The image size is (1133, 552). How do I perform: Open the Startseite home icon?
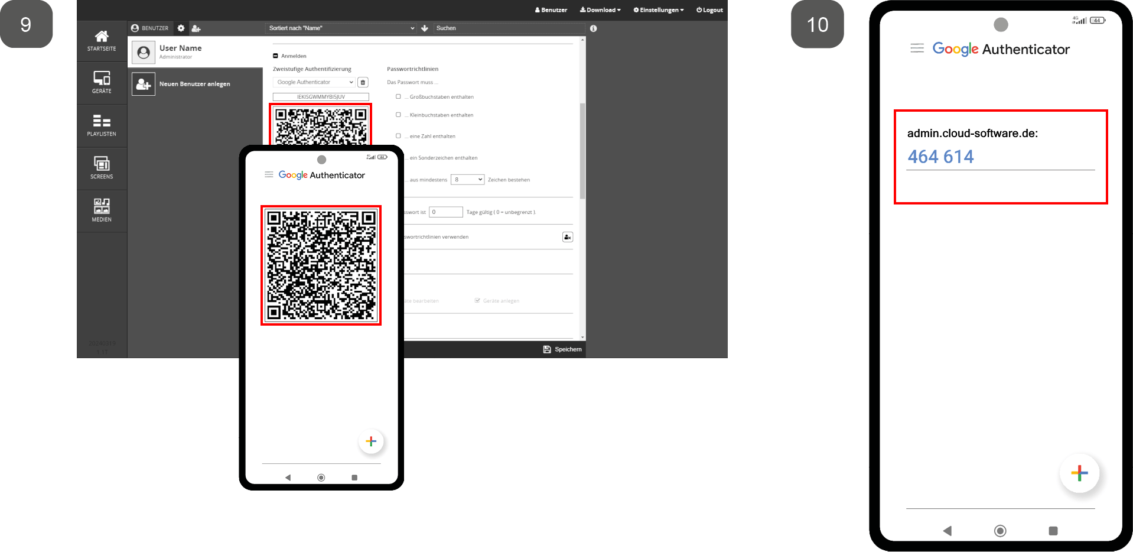[102, 40]
